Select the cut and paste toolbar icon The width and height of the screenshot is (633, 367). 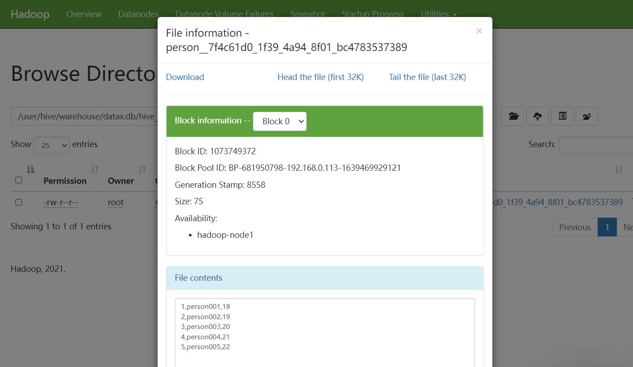point(562,116)
